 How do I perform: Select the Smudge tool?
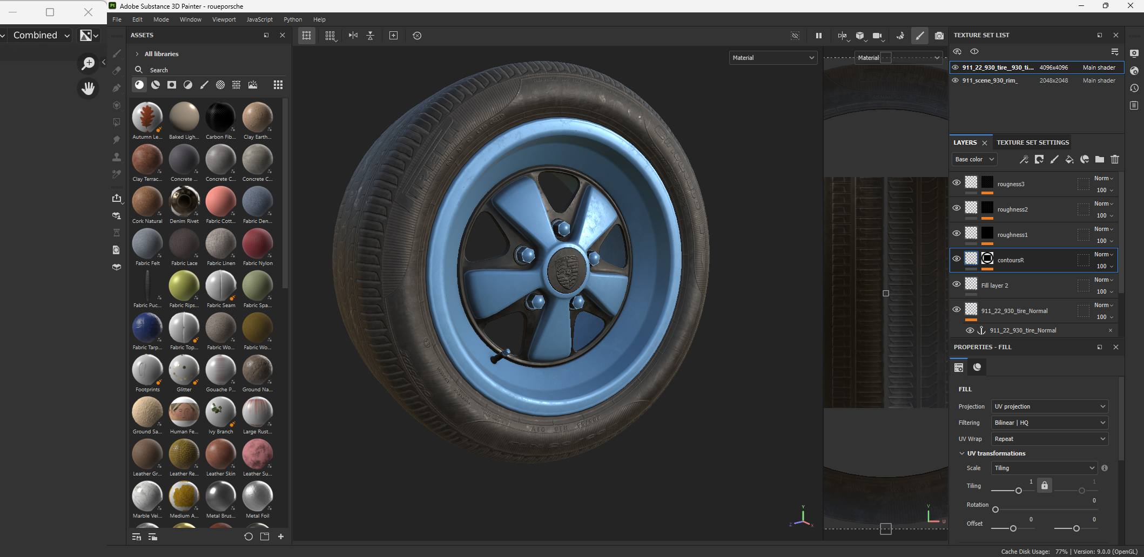pos(117,140)
